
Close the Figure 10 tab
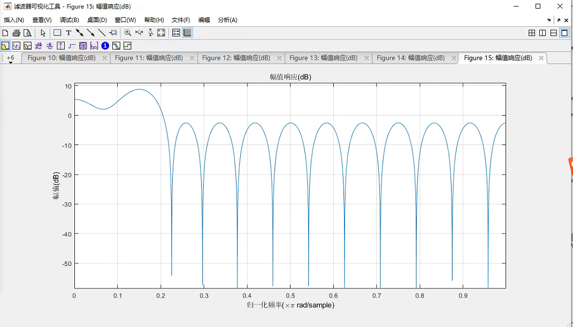(x=104, y=58)
